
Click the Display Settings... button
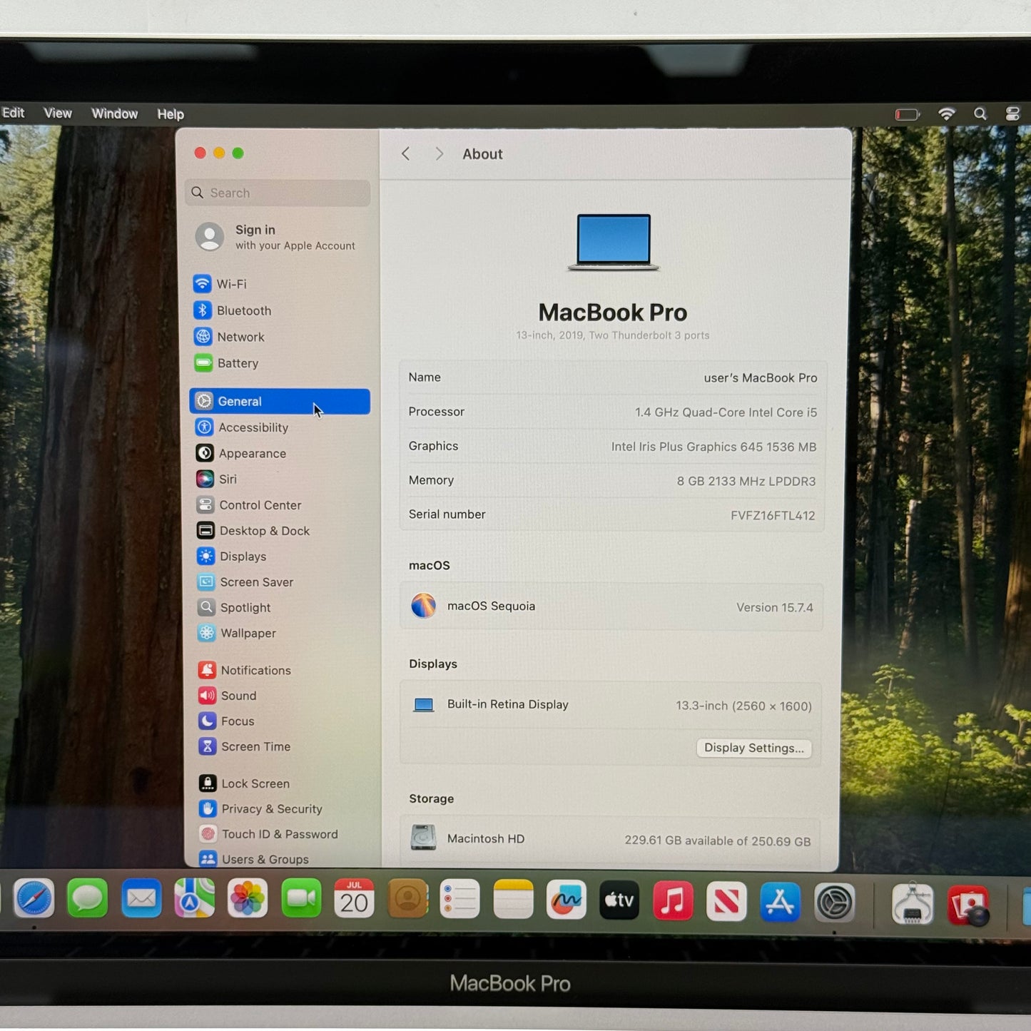point(753,748)
